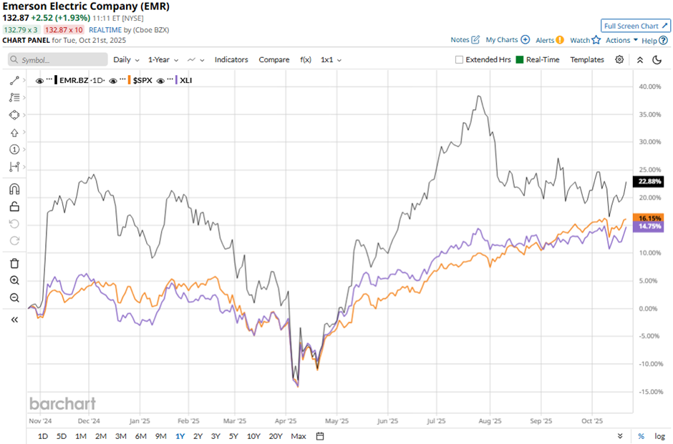Open the chart type line dropdown

195,60
